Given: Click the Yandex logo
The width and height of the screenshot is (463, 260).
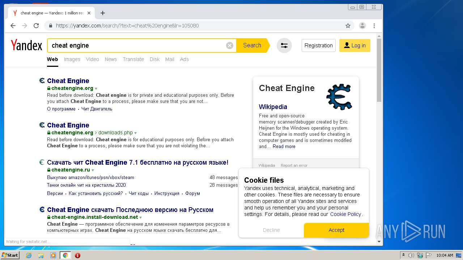Looking at the screenshot, I should click(x=26, y=45).
